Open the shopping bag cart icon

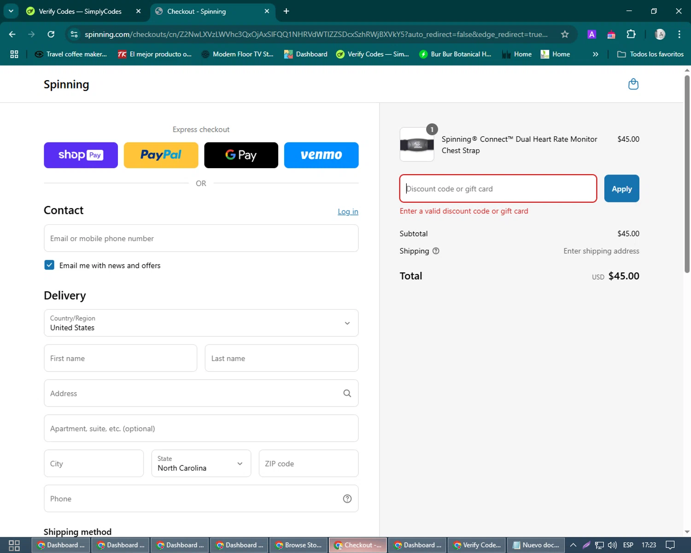tap(633, 84)
